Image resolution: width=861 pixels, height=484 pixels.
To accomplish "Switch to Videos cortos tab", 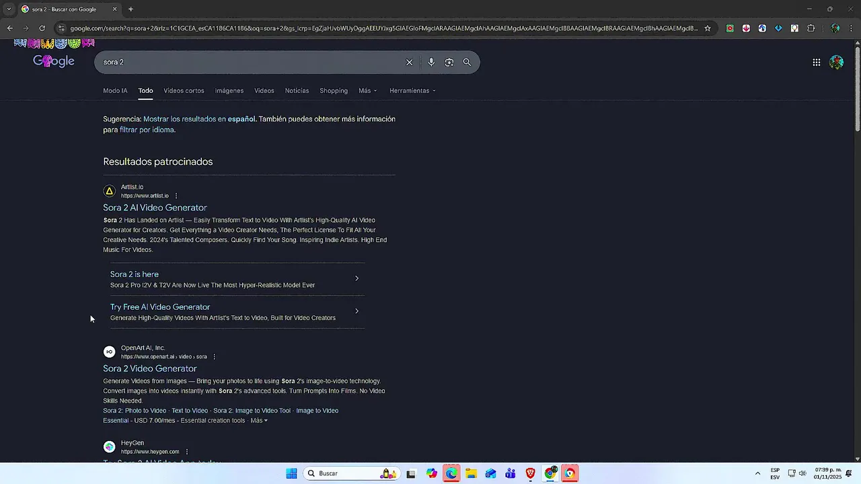I will (184, 91).
